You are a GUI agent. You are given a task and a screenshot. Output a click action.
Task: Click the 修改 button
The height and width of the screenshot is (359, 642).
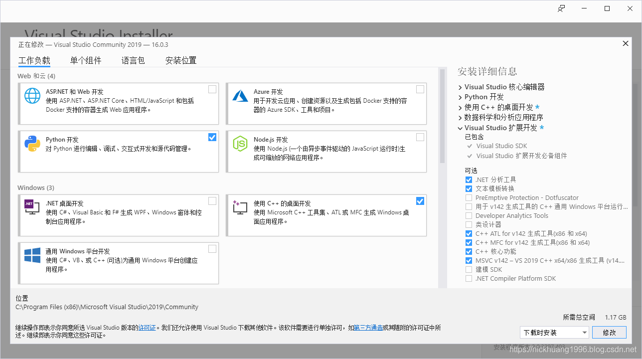[610, 333]
